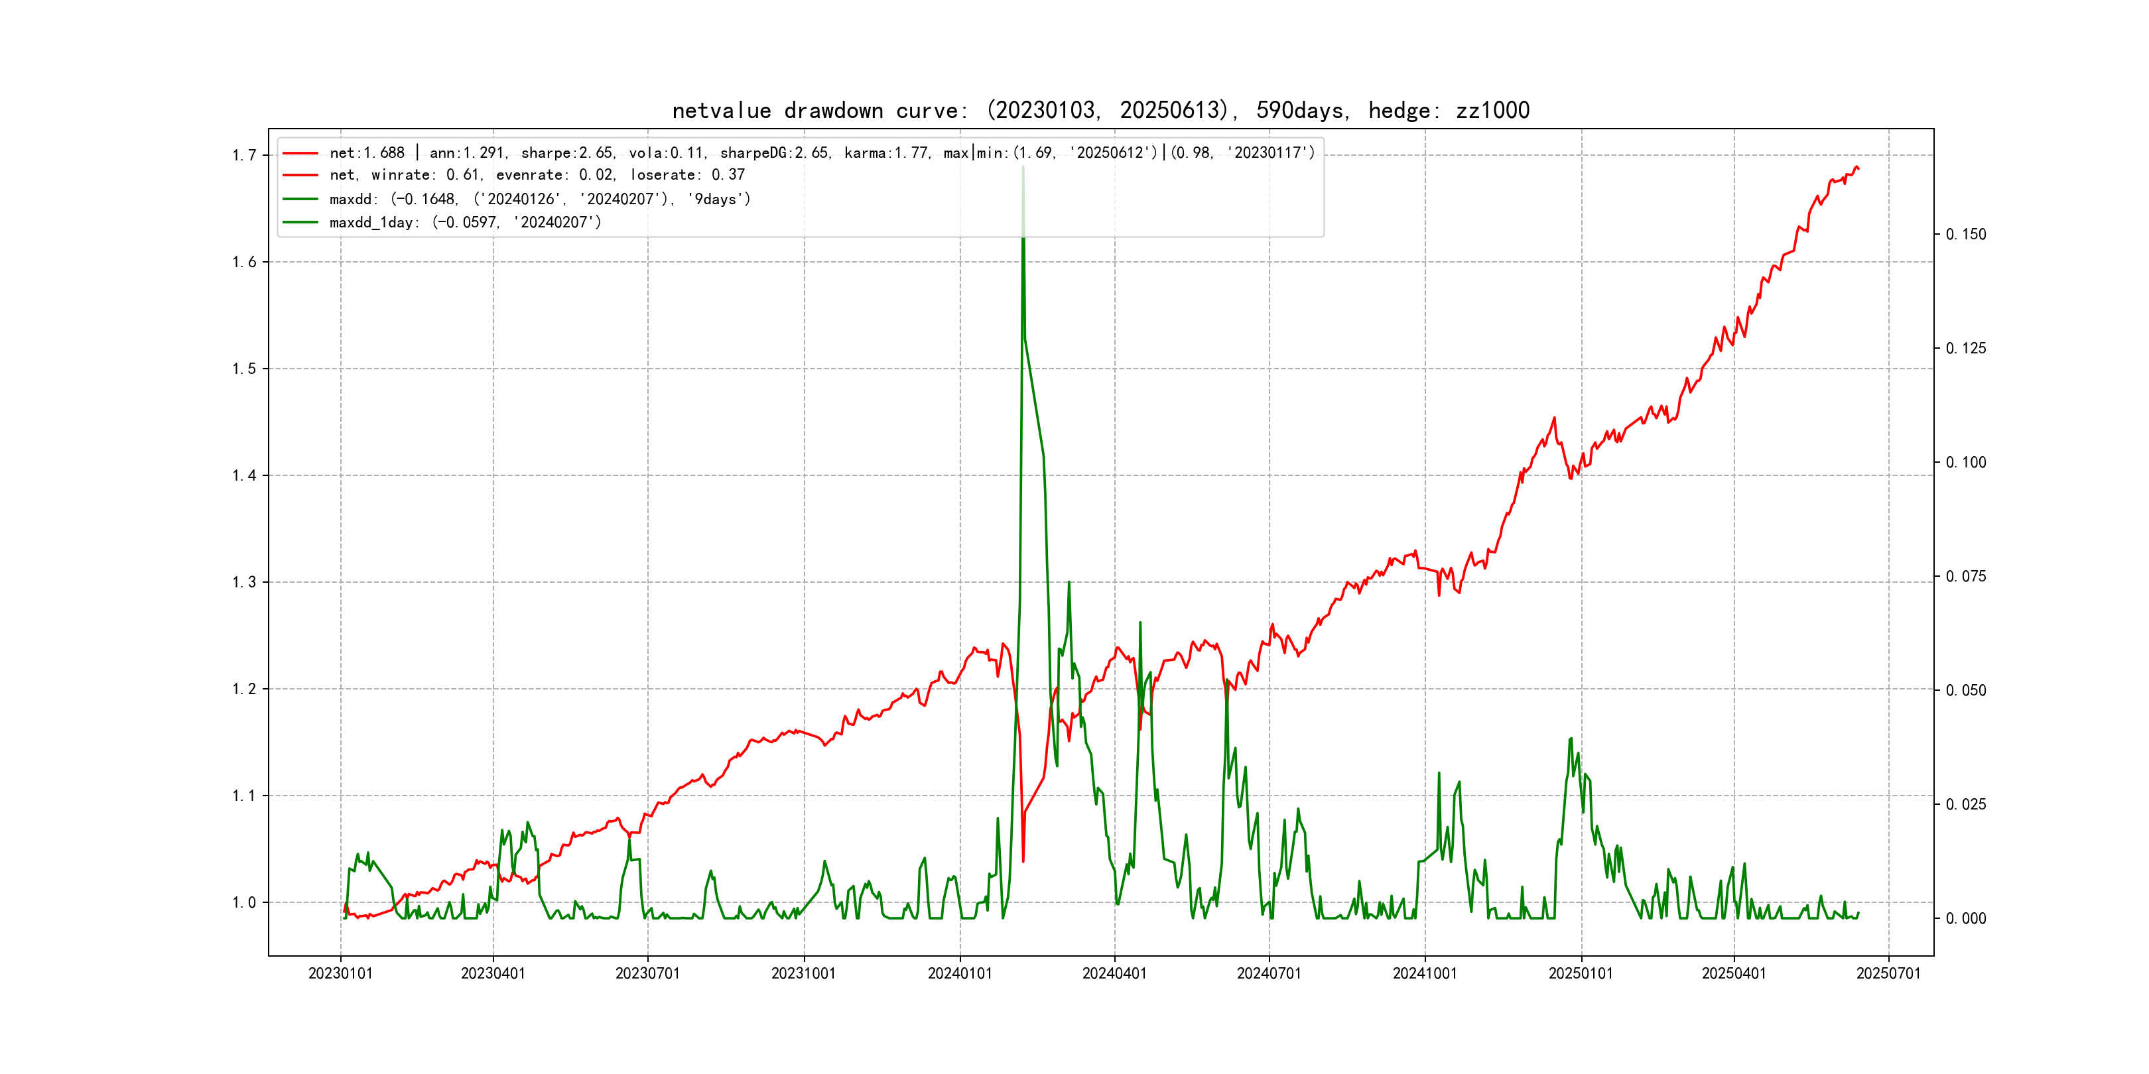Click right y-axis label 0.000
This screenshot has width=2149, height=1074.
click(x=1965, y=919)
